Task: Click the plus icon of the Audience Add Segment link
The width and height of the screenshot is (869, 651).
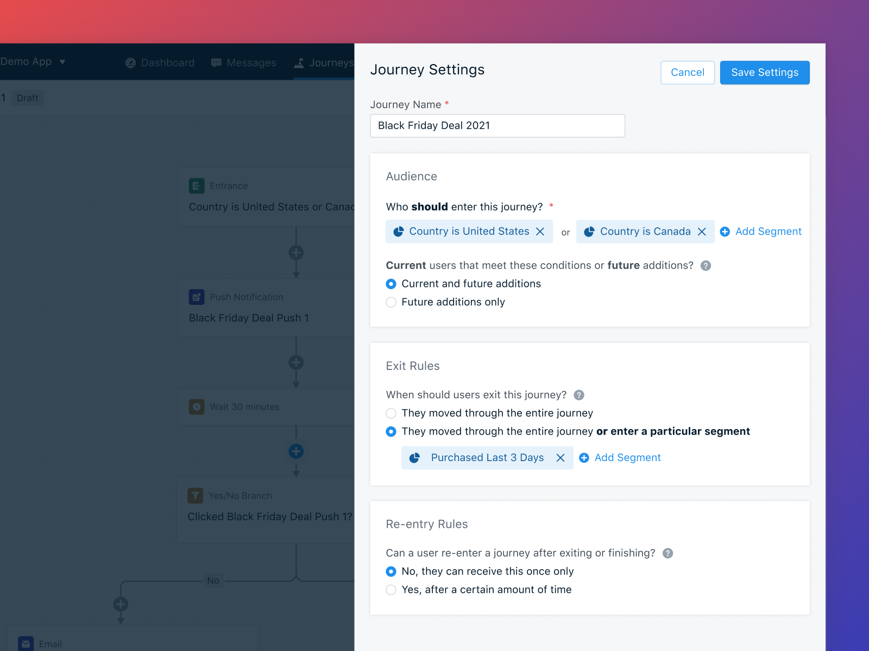Action: click(725, 232)
